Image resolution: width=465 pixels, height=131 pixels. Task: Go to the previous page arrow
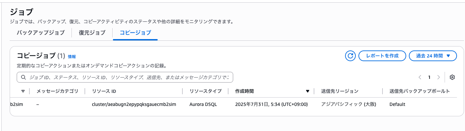coord(420,77)
